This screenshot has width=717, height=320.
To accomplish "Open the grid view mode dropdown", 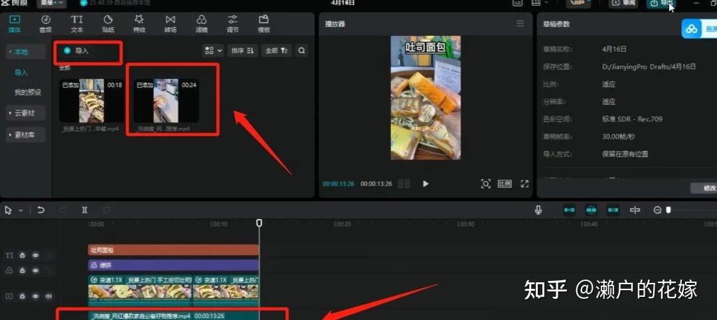I will (x=213, y=50).
